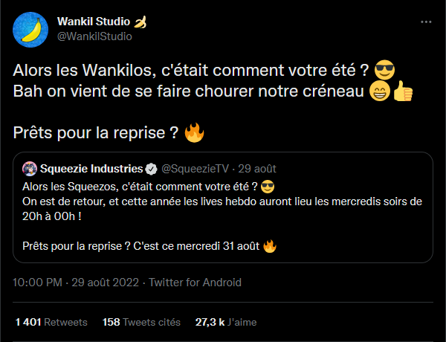Click the sunglasses emoji in main tweet
This screenshot has height=342, width=446.
point(384,70)
